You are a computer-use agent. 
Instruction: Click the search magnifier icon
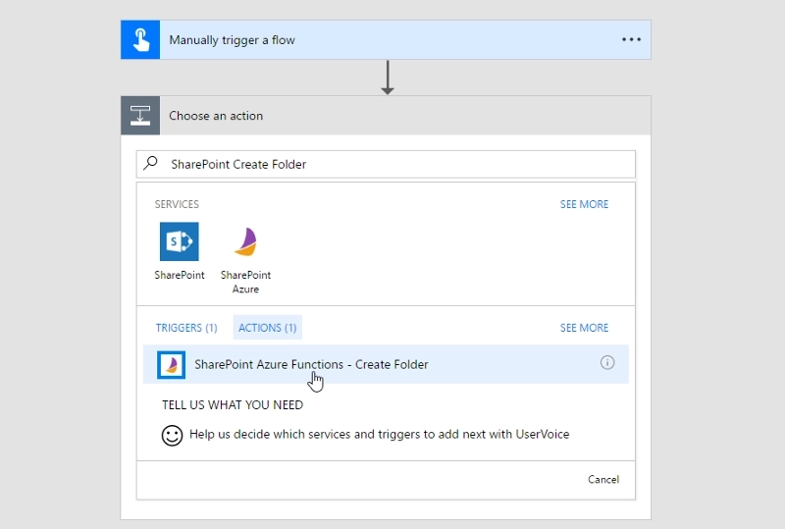pyautogui.click(x=150, y=163)
